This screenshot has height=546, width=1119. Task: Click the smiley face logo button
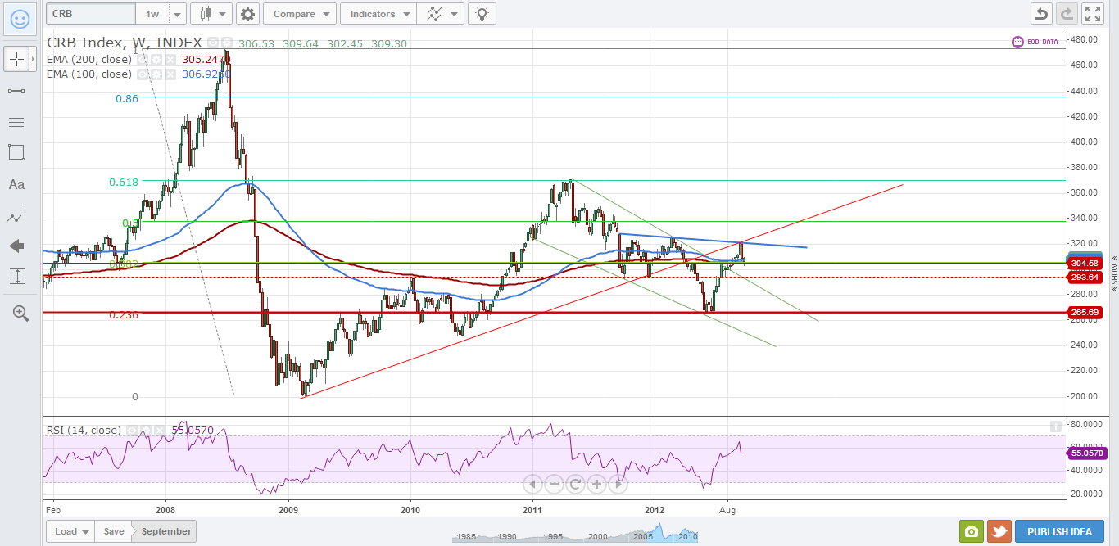pos(20,17)
